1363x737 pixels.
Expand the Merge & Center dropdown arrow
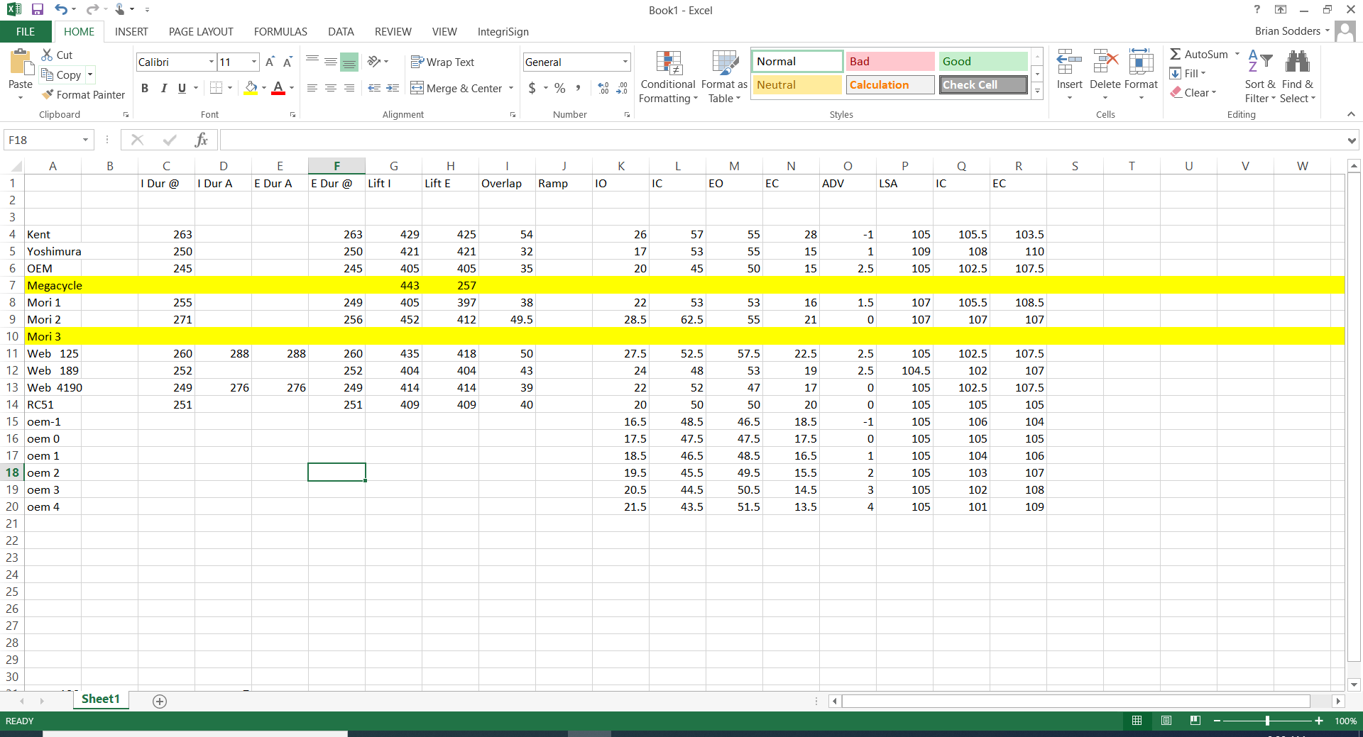pyautogui.click(x=511, y=88)
